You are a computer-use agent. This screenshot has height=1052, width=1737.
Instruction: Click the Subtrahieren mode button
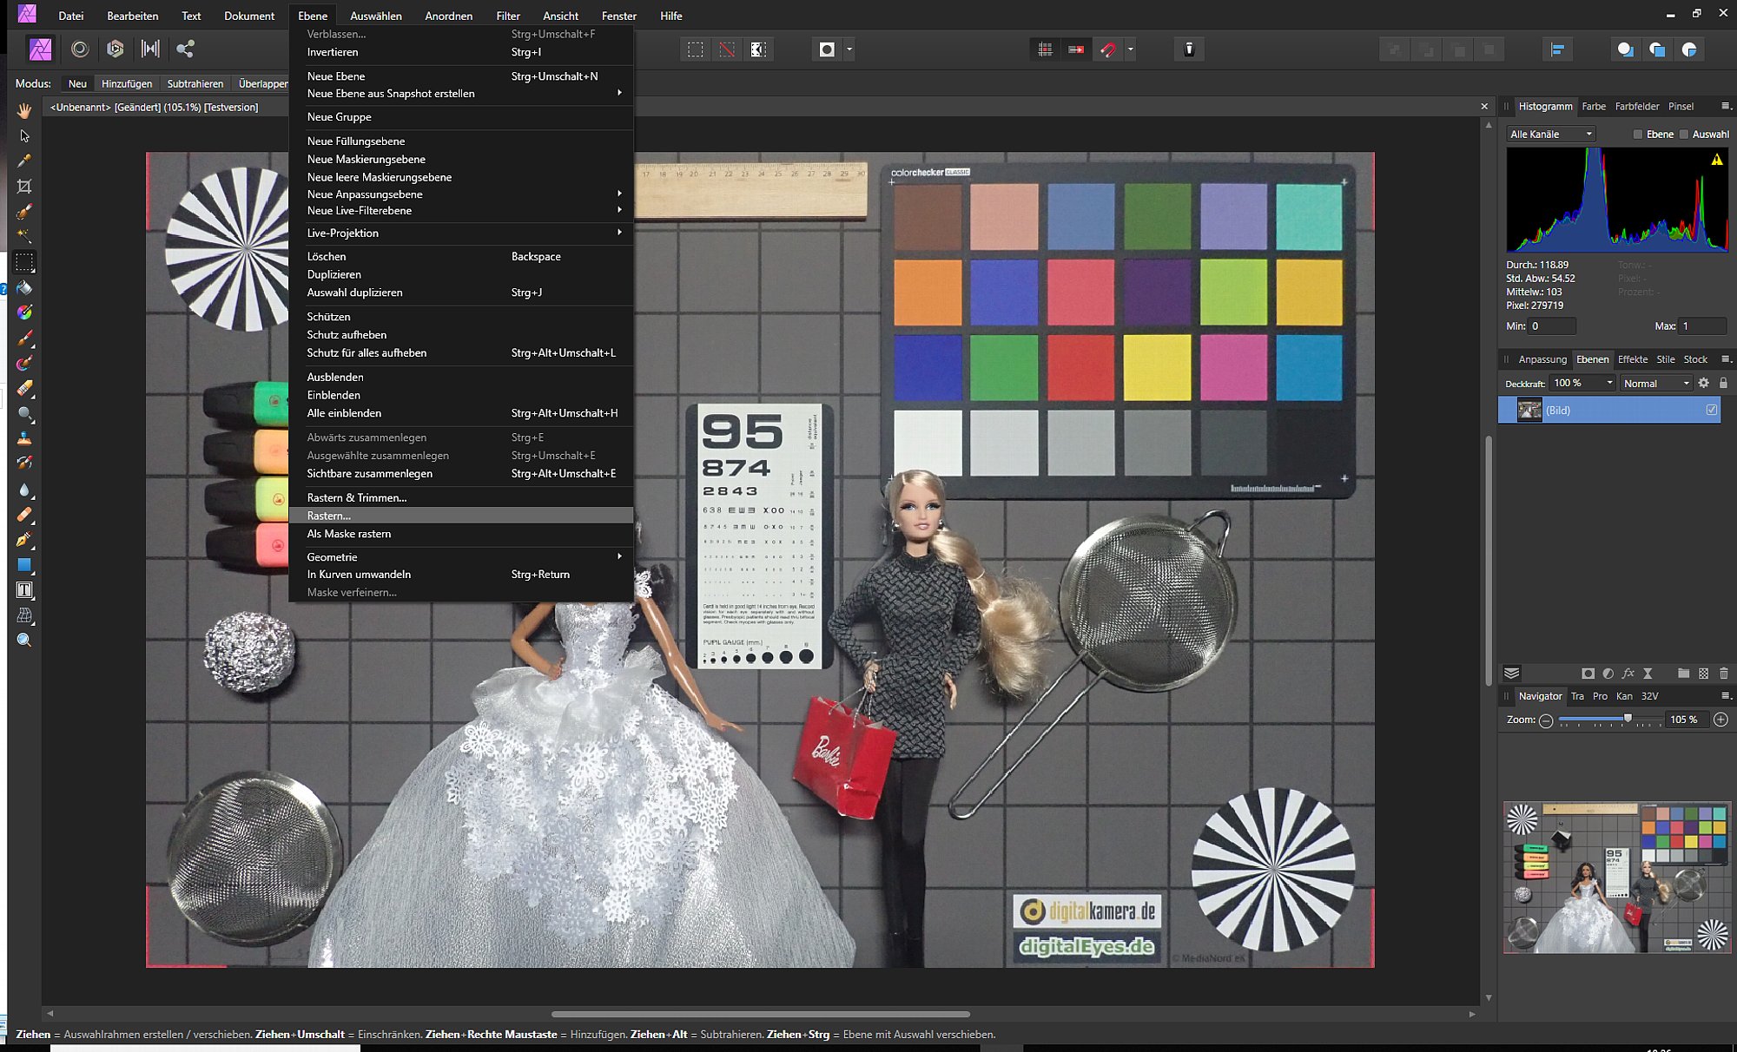click(x=195, y=84)
